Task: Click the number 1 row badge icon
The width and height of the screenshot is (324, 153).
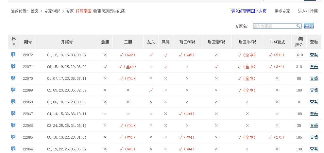Action: pyautogui.click(x=13, y=55)
